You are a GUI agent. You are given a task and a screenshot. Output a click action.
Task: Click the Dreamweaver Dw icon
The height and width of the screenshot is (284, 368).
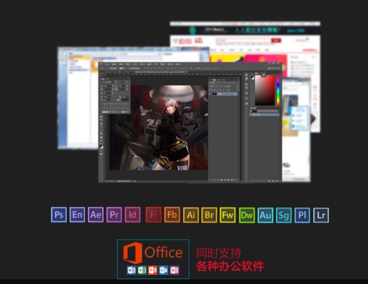(x=247, y=215)
